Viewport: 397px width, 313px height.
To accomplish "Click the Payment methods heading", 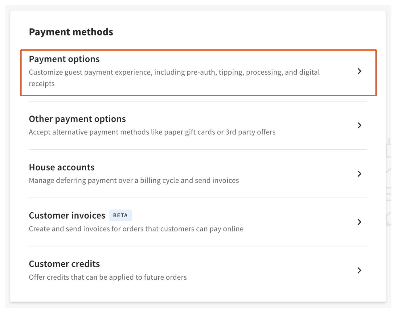I will [x=71, y=32].
